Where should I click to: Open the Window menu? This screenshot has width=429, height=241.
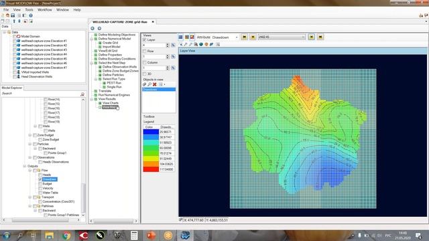click(x=62, y=9)
